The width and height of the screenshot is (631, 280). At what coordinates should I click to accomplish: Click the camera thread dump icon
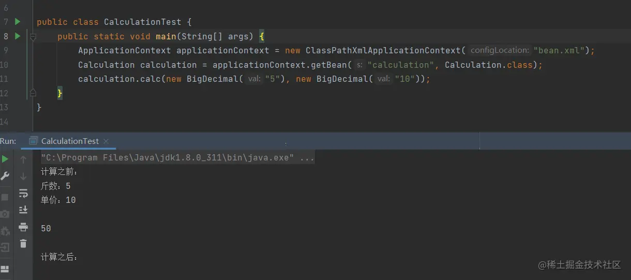tap(5, 214)
